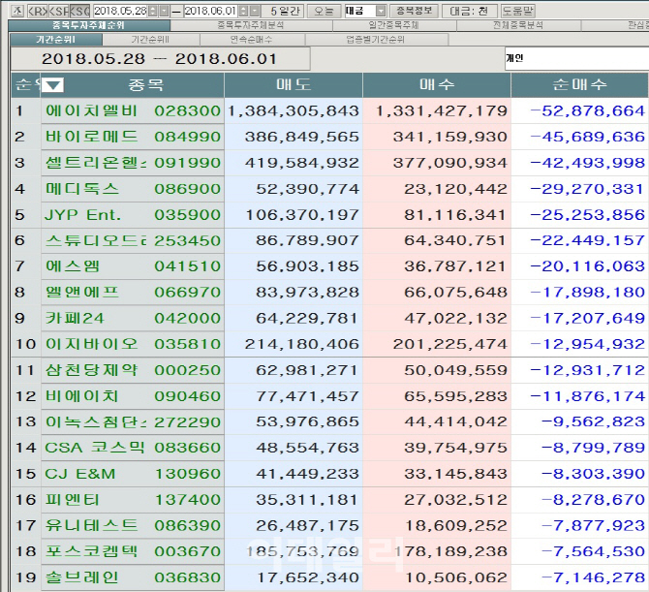Viewport: 649px width, 592px height.
Task: Sort by the 매도 column header
Action: point(294,85)
